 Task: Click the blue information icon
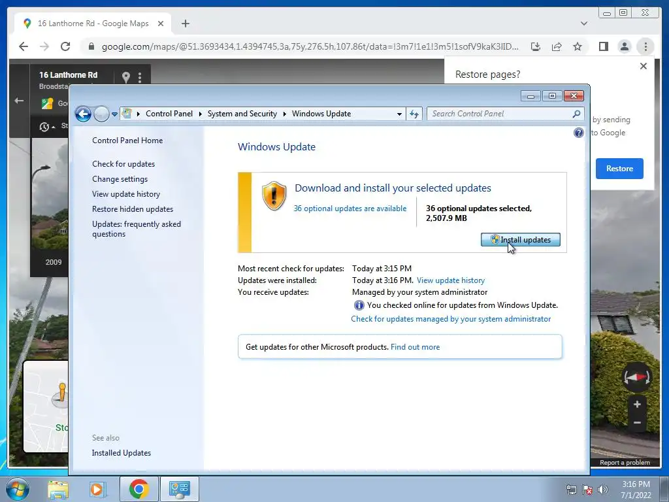point(359,305)
